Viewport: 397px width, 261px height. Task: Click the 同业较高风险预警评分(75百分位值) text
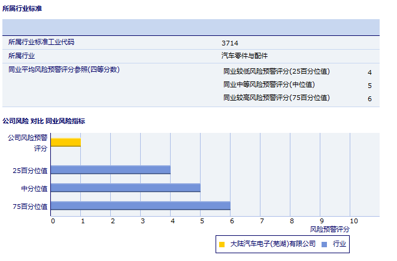coord(276,98)
